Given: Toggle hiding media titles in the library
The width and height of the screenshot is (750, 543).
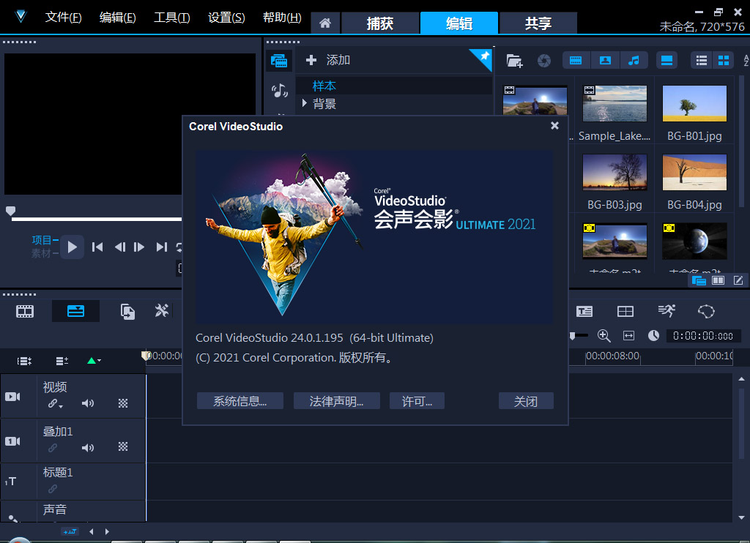Looking at the screenshot, I should coord(667,60).
